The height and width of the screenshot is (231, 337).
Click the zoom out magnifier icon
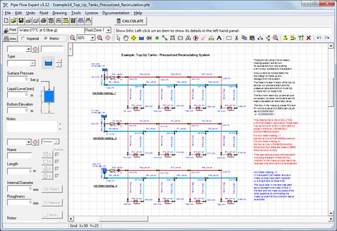coord(72,38)
